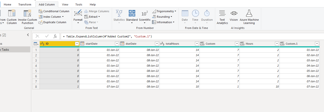Click Text Analytics
Screen dimensions: 324x112
[x=222, y=17]
